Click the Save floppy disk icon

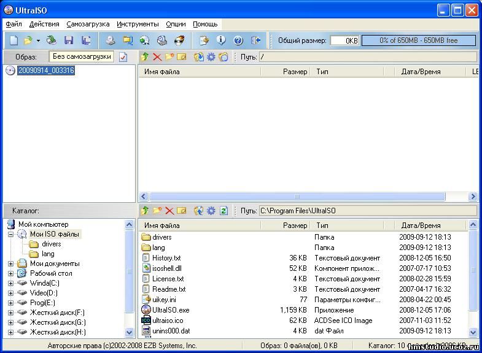click(69, 40)
